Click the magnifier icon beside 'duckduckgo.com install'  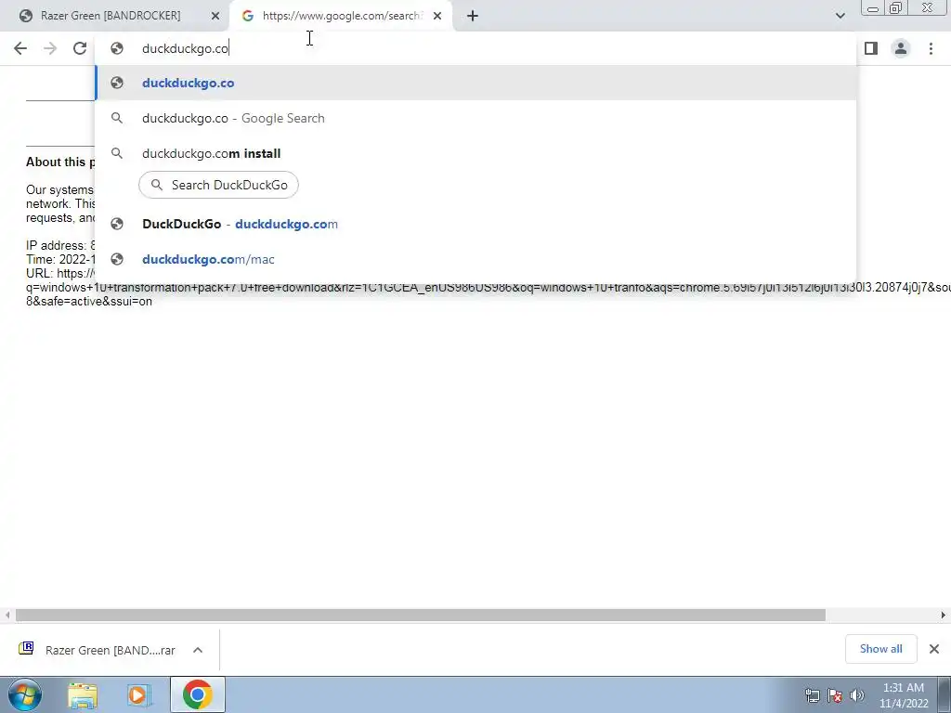pyautogui.click(x=117, y=153)
